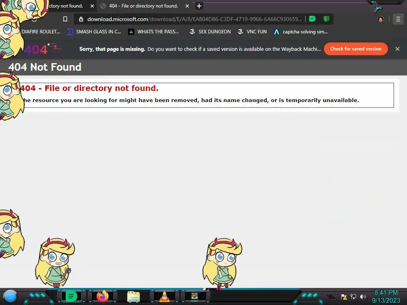
Task: Open the WHATS THE PASS... bookmark
Action: click(x=154, y=32)
